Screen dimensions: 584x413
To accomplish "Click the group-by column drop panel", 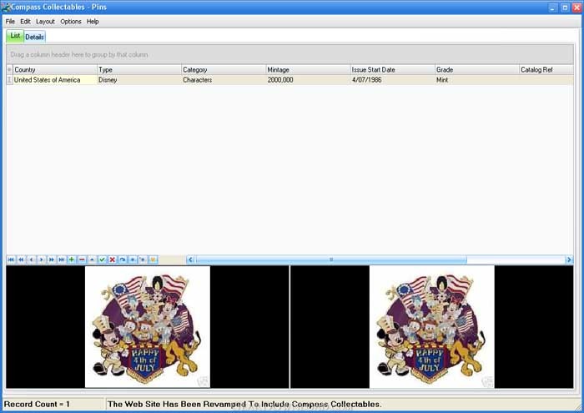I will point(289,54).
